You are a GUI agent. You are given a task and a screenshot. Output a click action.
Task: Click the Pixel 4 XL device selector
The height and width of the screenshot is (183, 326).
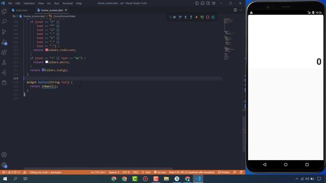tap(192, 172)
